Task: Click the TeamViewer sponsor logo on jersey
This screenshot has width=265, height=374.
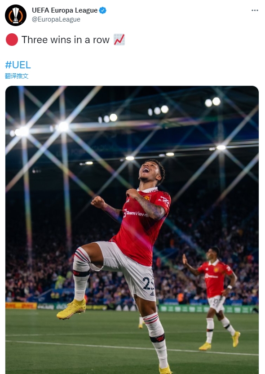Action: tap(135, 213)
